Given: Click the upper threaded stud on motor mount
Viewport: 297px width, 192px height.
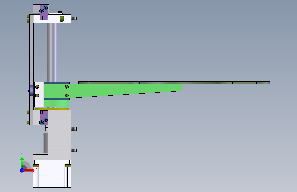Looking at the screenshot, I should 74,129.
